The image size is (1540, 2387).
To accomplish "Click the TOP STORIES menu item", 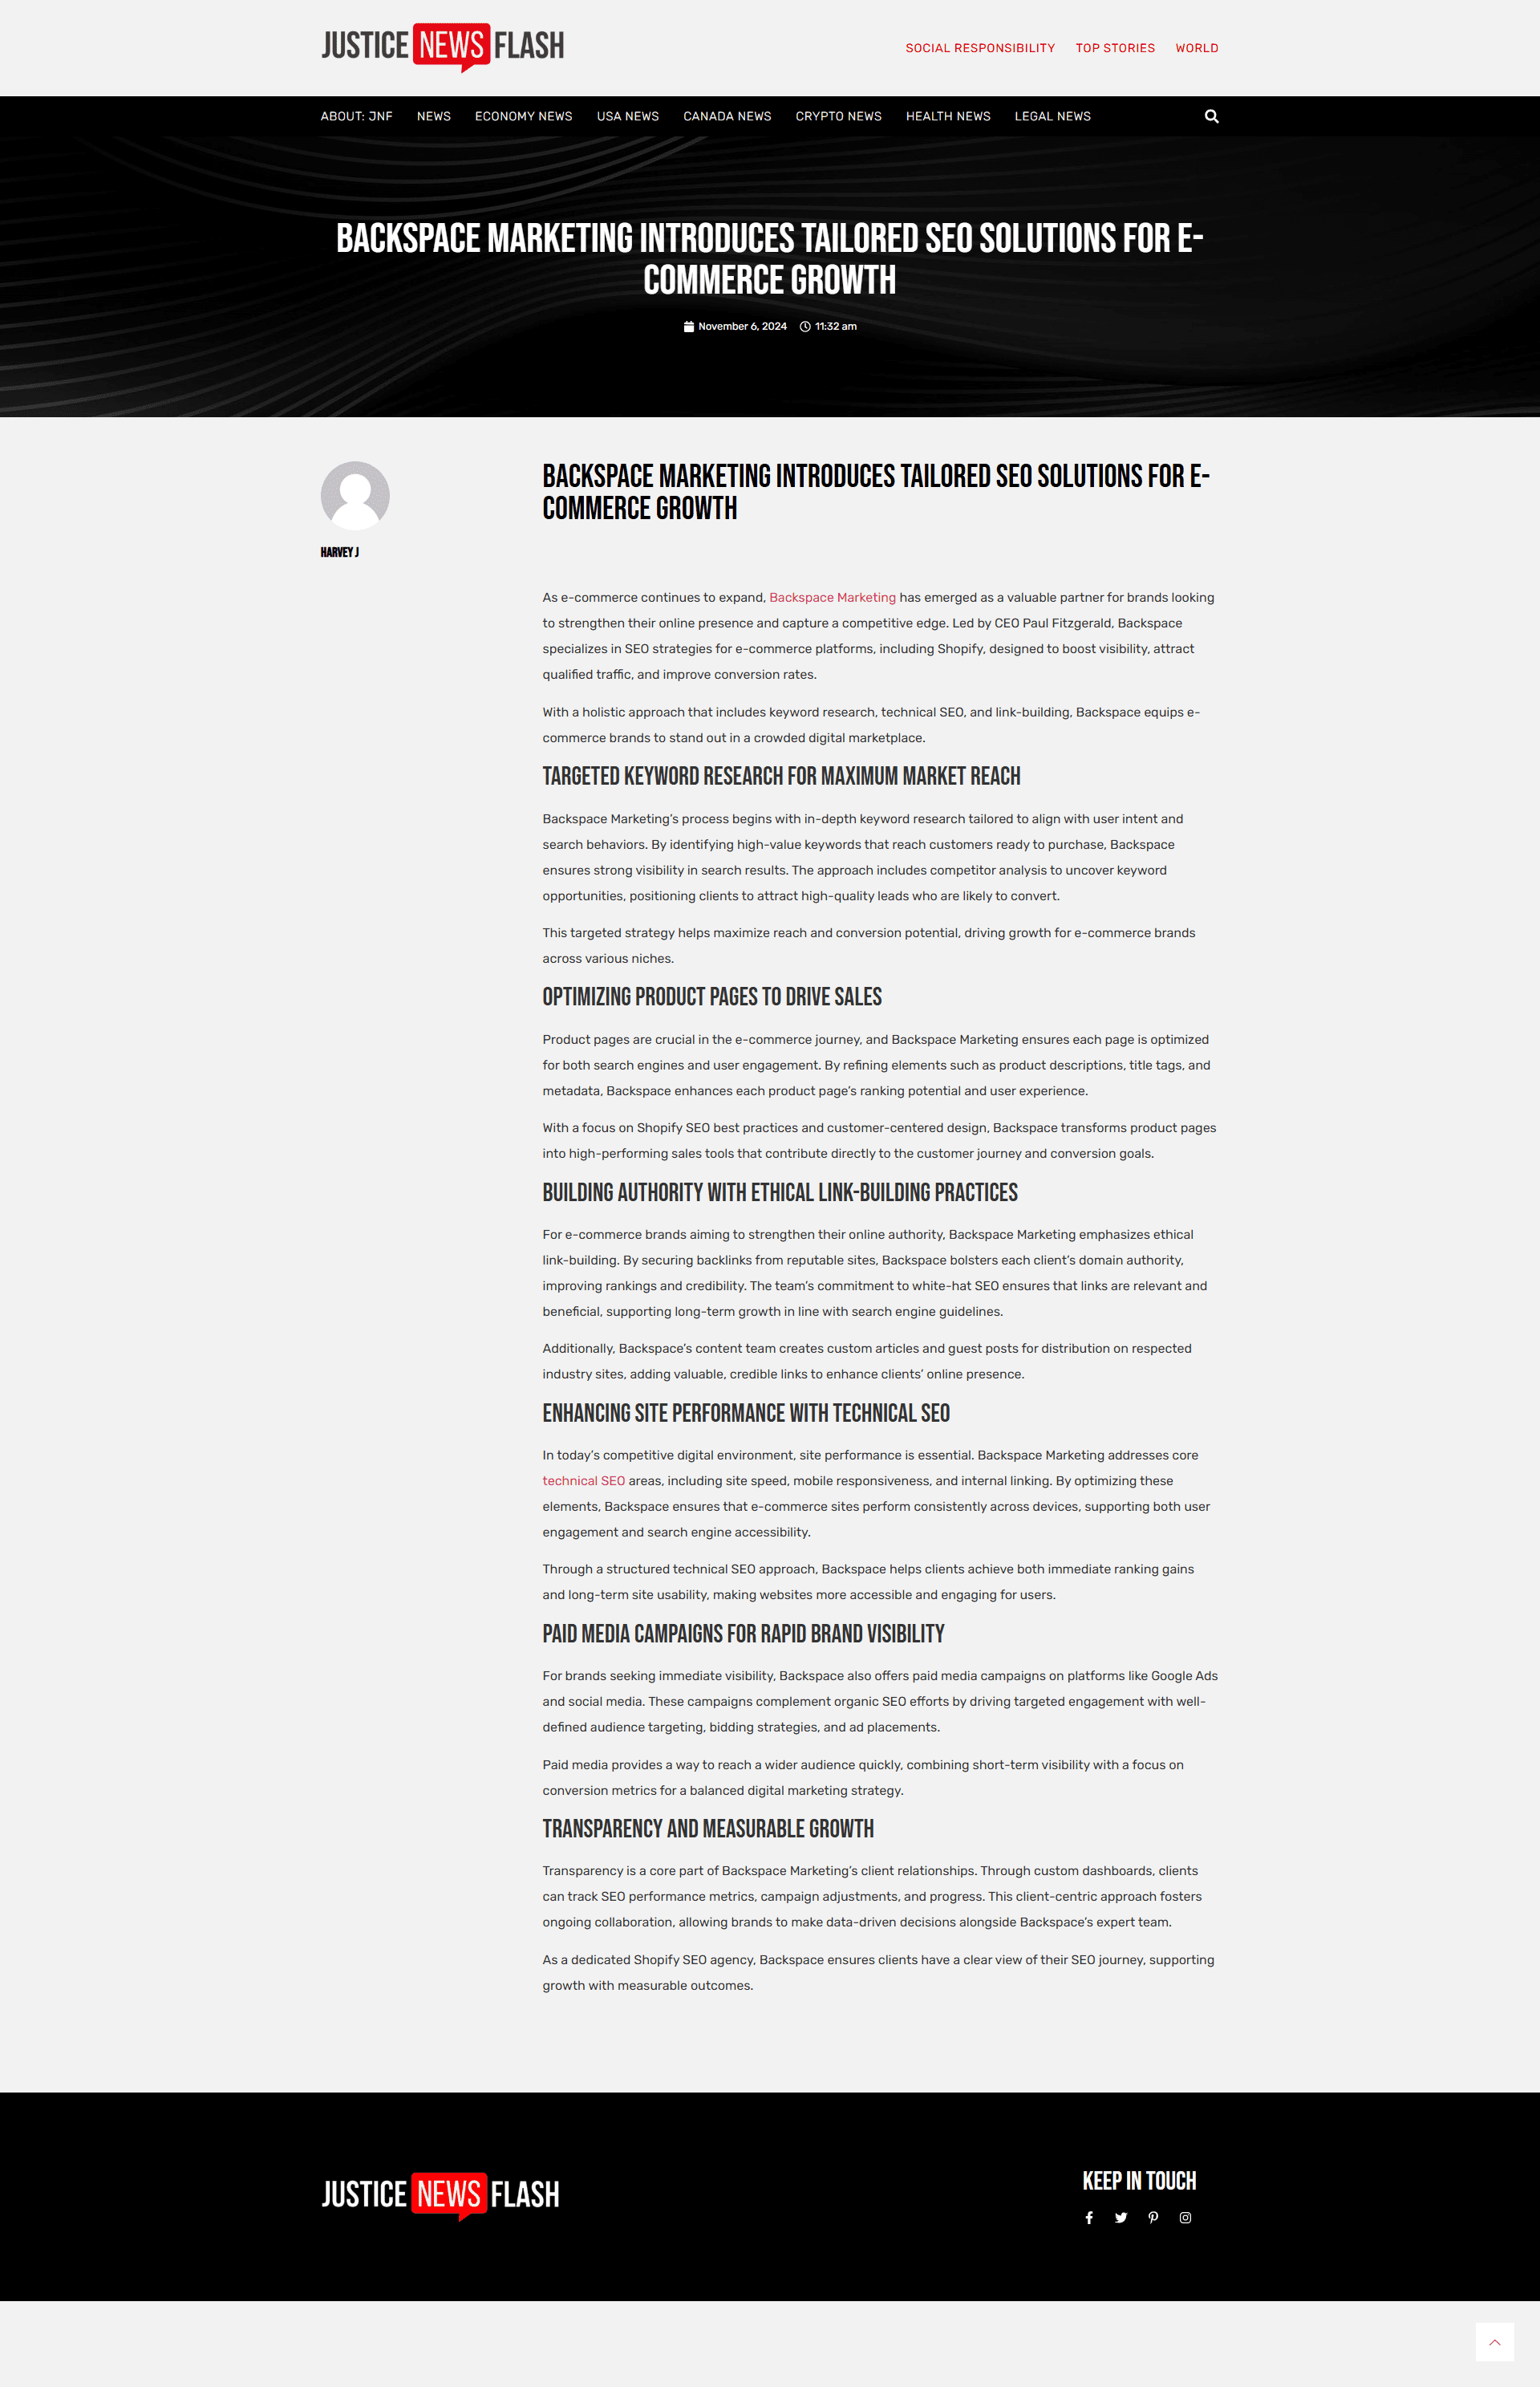I will (x=1116, y=49).
